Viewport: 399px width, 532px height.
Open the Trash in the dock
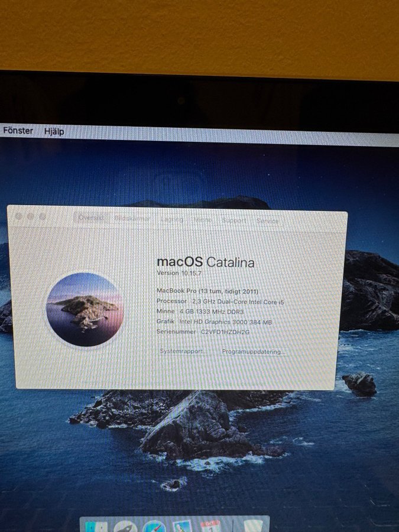pyautogui.click(x=253, y=527)
